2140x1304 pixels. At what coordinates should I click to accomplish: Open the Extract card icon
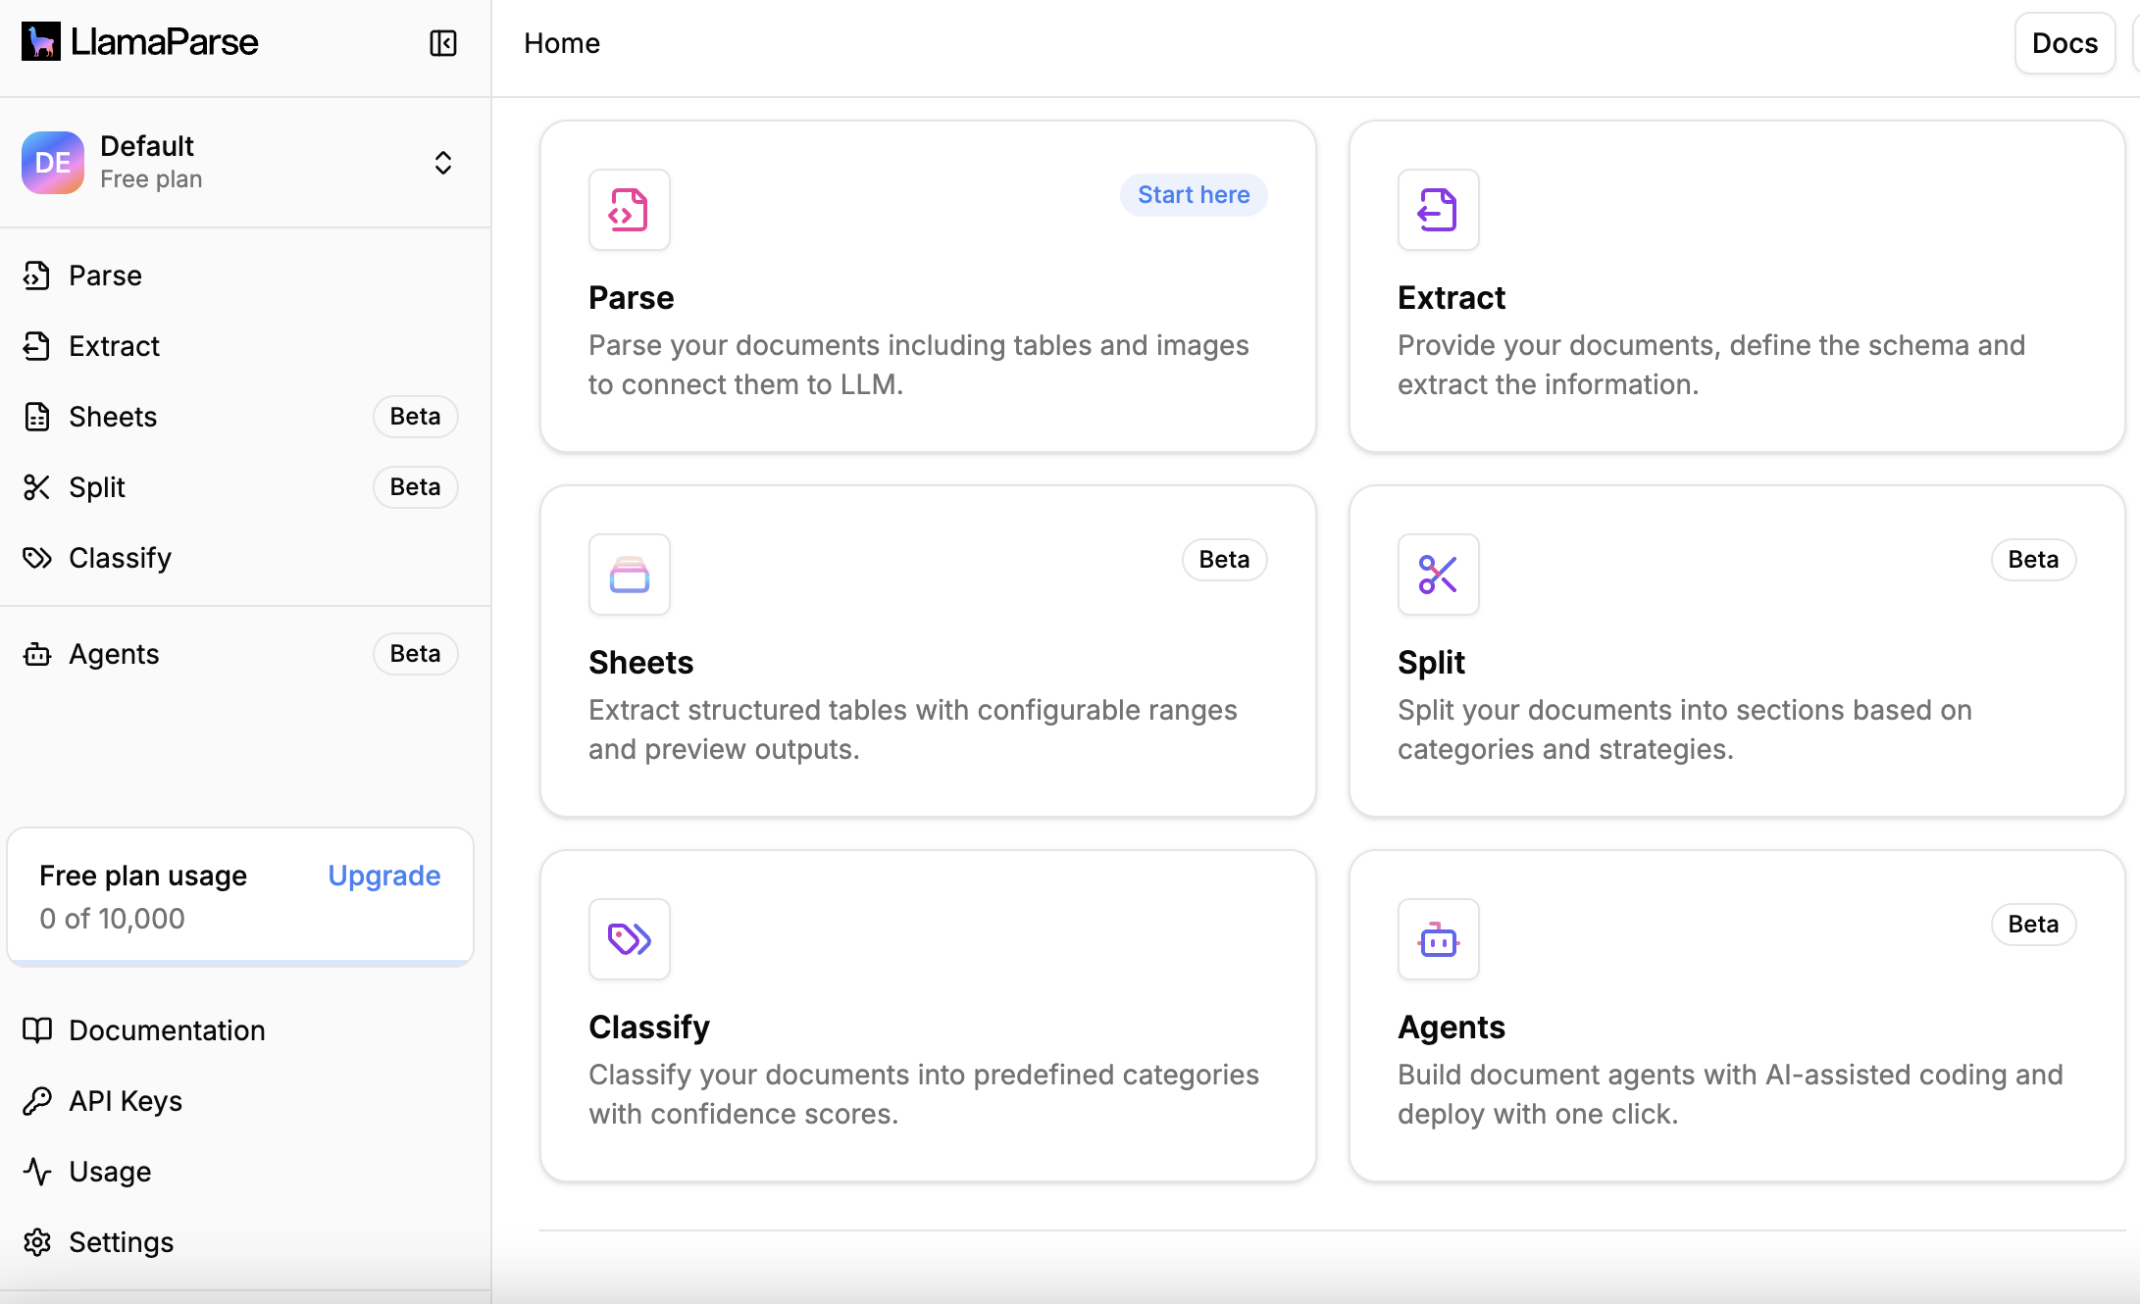tap(1438, 210)
